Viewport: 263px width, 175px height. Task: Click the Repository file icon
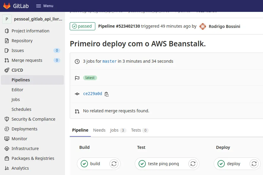click(7, 41)
